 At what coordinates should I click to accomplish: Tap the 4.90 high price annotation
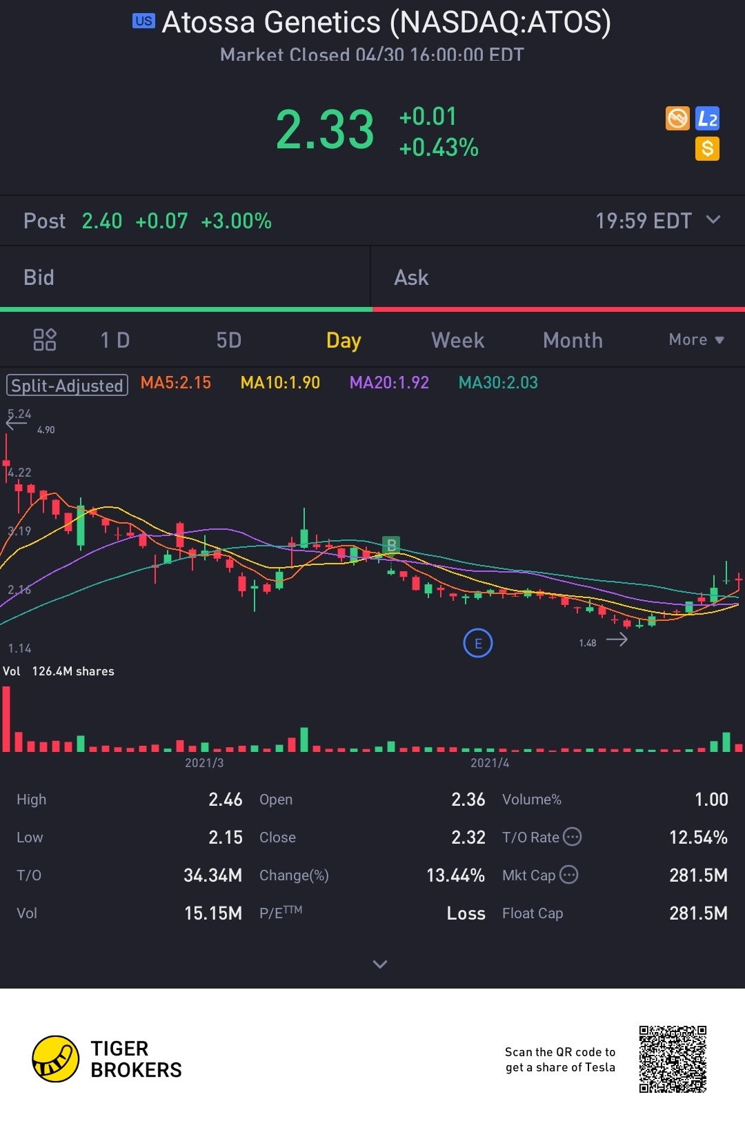click(46, 430)
